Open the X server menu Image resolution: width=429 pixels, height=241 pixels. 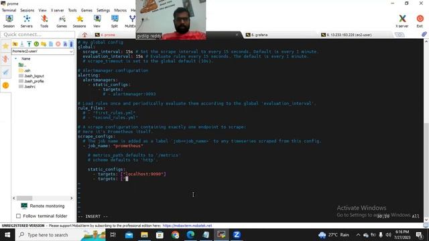pyautogui.click(x=57, y=10)
